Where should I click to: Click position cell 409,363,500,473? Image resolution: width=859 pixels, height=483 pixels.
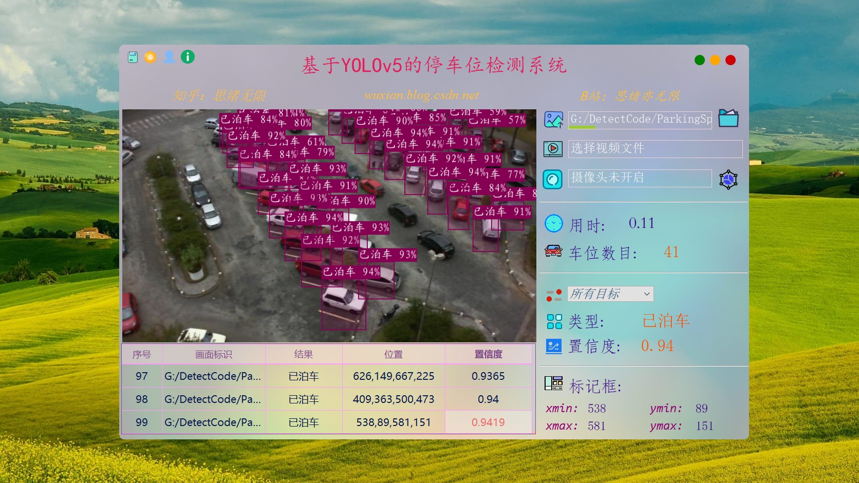(394, 399)
